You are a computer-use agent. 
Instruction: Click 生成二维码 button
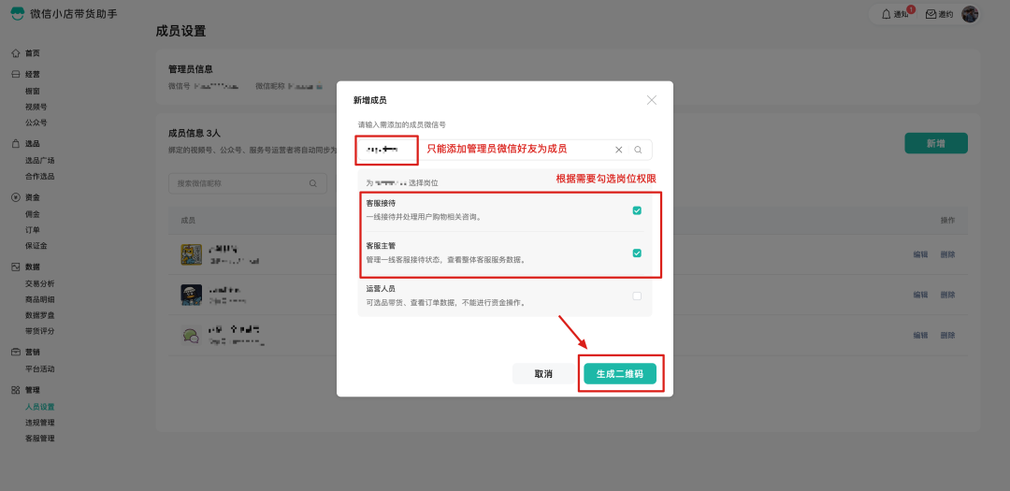coord(620,374)
